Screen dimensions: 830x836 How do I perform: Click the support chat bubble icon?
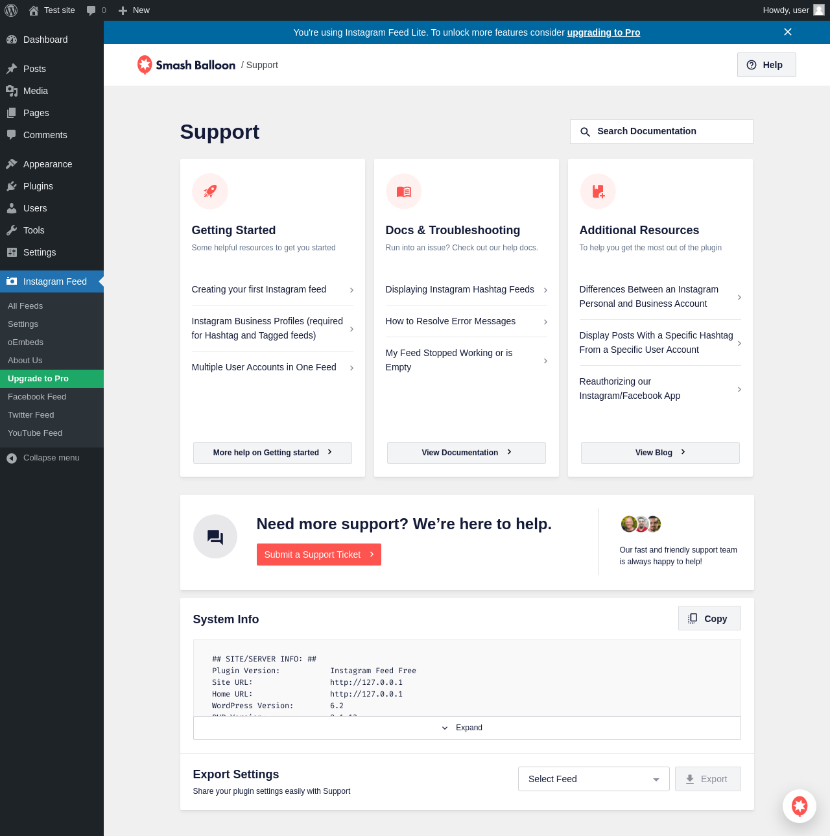pos(215,536)
